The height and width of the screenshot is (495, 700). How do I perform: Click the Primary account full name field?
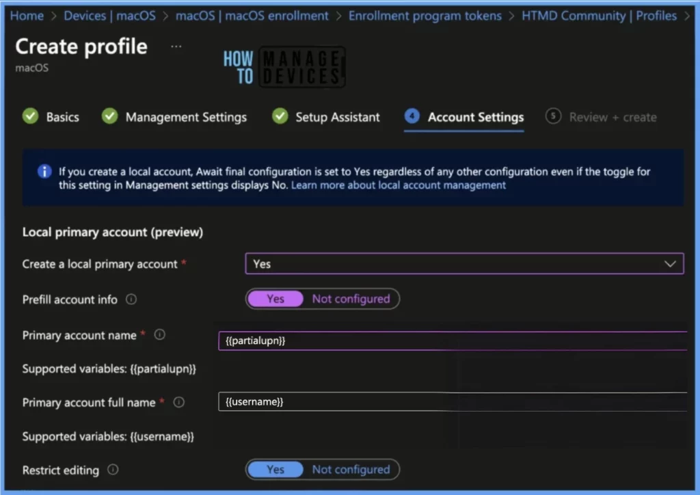point(451,402)
